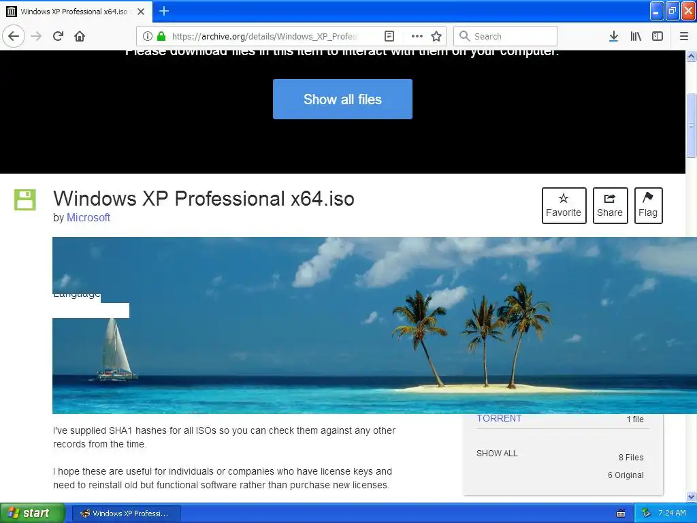This screenshot has width=697, height=523.
Task: Select the Windows XP Professi... taskbar button
Action: pos(126,513)
